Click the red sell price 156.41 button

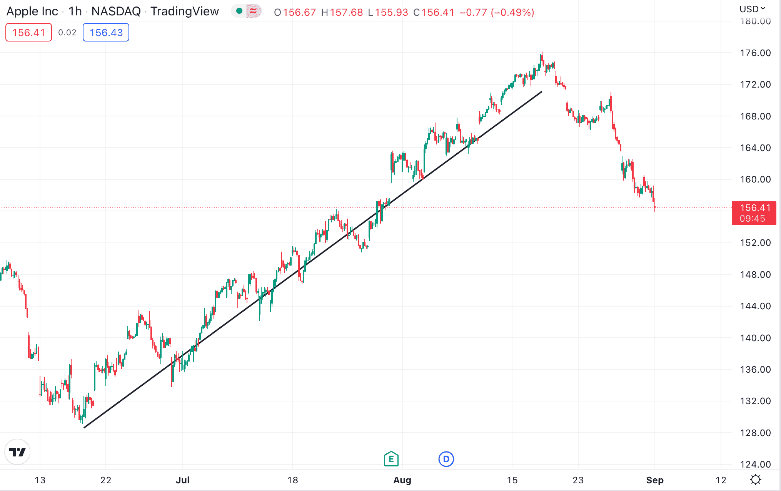tap(28, 32)
